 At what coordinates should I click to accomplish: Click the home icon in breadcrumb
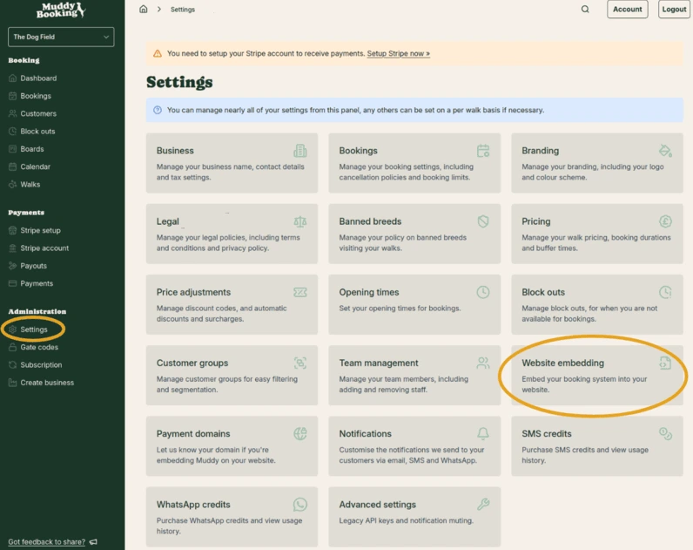click(x=144, y=10)
